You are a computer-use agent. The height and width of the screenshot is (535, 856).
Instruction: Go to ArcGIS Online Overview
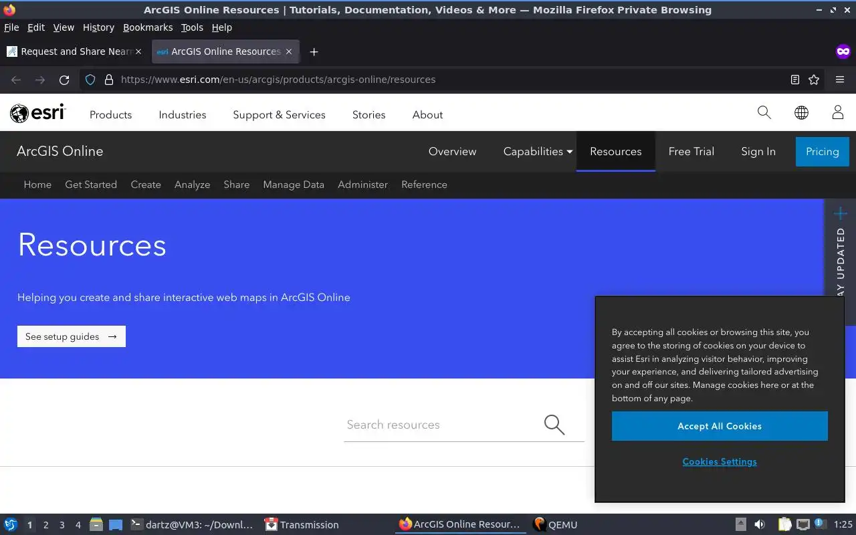point(453,152)
